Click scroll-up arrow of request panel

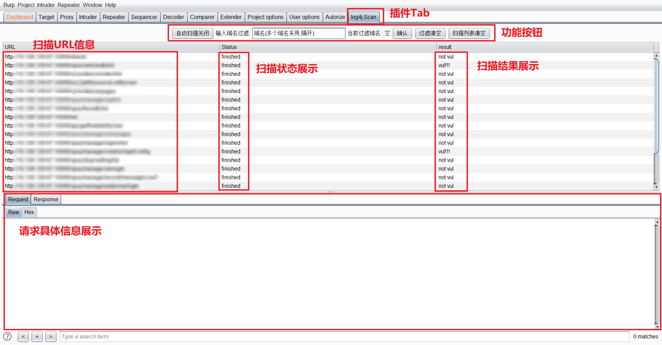[x=657, y=222]
